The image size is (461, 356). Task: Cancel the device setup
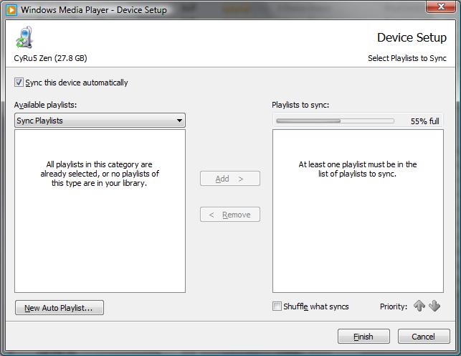click(424, 337)
